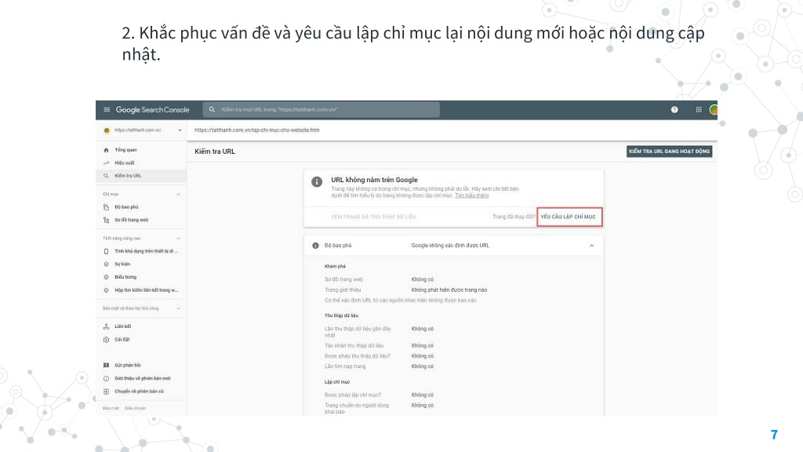Image resolution: width=803 pixels, height=452 pixels.
Task: Click the phone icon for mobile usability
Action: click(106, 251)
